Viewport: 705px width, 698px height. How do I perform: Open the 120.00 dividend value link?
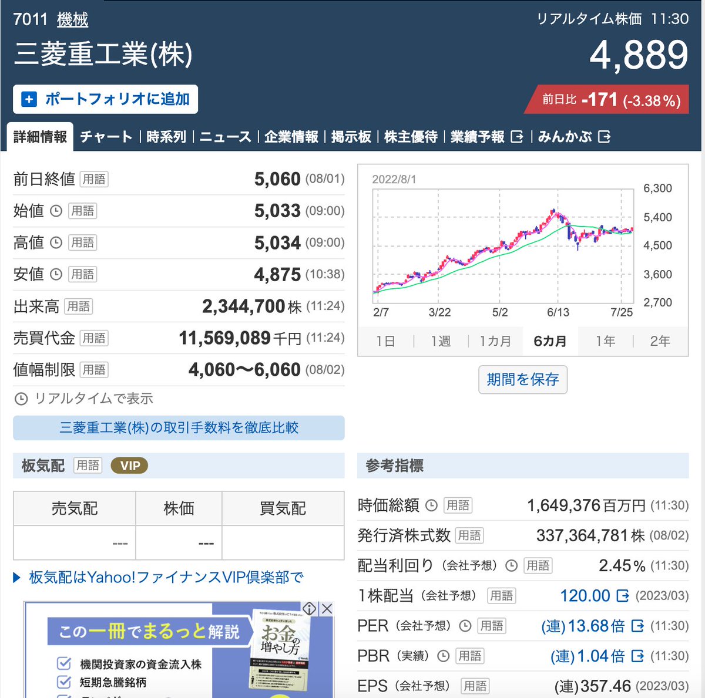pyautogui.click(x=585, y=596)
